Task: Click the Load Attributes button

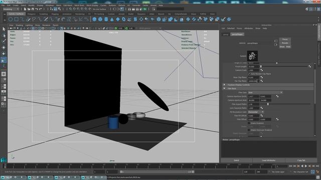Action: point(269,160)
